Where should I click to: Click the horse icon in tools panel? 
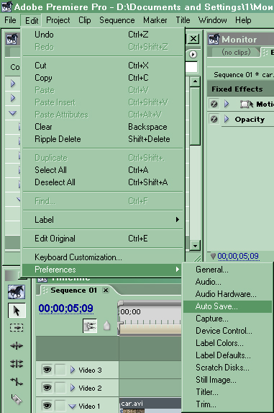(17, 292)
